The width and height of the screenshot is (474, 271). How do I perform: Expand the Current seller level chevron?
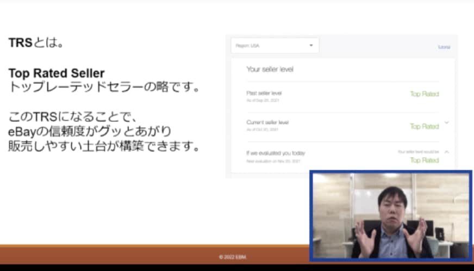(x=446, y=122)
